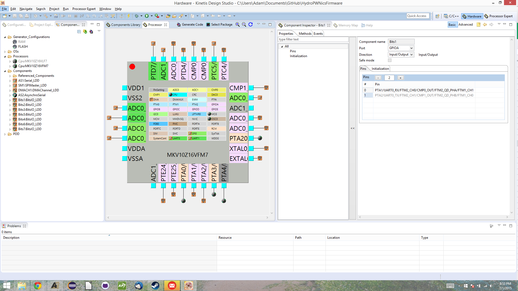Switch to the Initialization tab in Bits1 panel
This screenshot has height=291, width=518.
pos(380,69)
